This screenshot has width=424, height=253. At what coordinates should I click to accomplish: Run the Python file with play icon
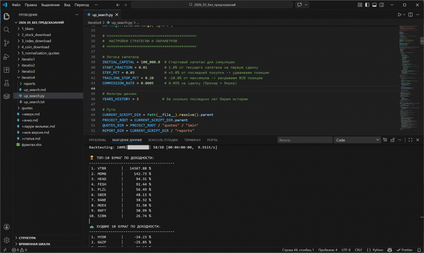pos(399,15)
